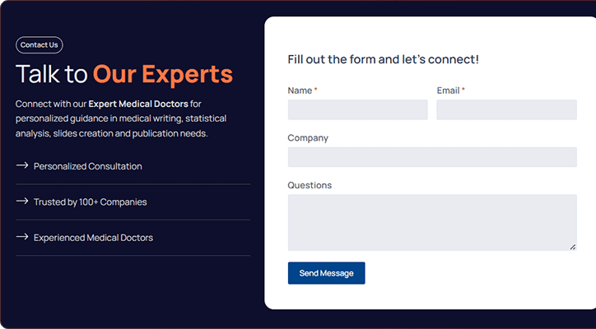
Task: Click the resize handle of Questions textarea
Action: point(573,247)
